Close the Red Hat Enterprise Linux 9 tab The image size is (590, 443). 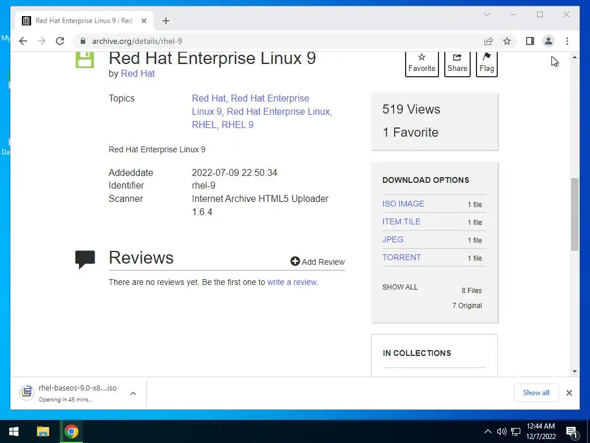pos(143,21)
